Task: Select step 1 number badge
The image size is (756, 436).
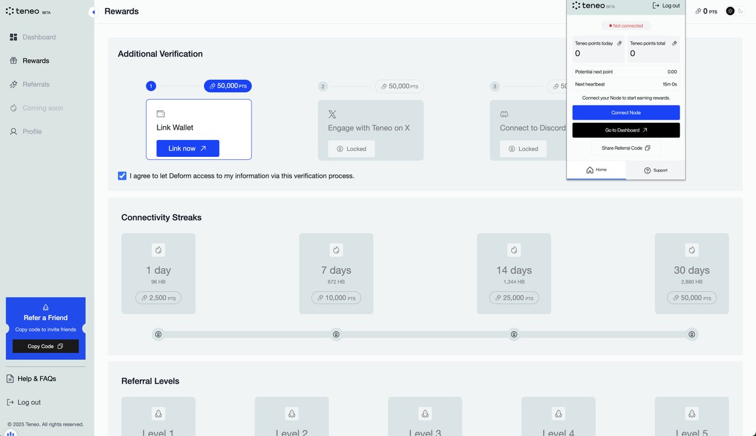Action: click(x=151, y=86)
